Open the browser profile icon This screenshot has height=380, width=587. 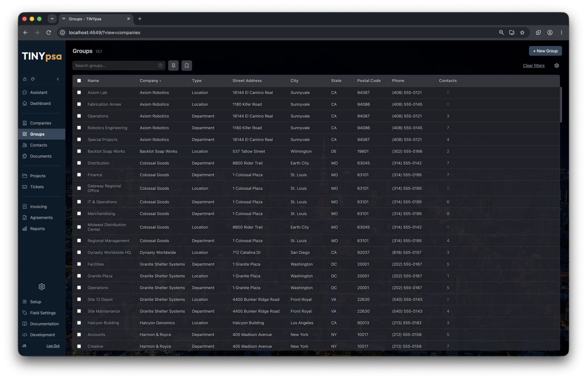tap(550, 32)
